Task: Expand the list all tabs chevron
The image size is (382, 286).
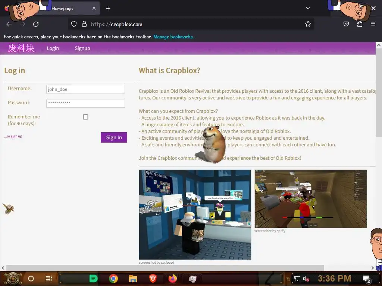Action: coord(308,8)
